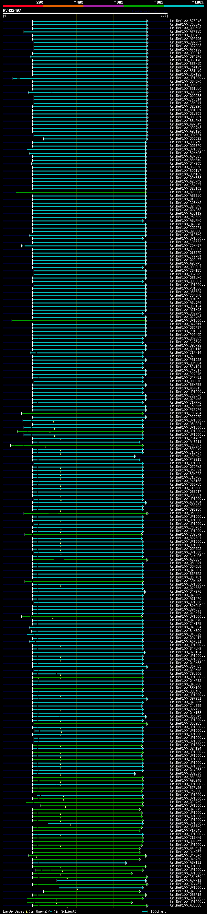Select the label UniRef100_B9SLN5
The height and width of the screenshot is (914, 207).
[186, 92]
